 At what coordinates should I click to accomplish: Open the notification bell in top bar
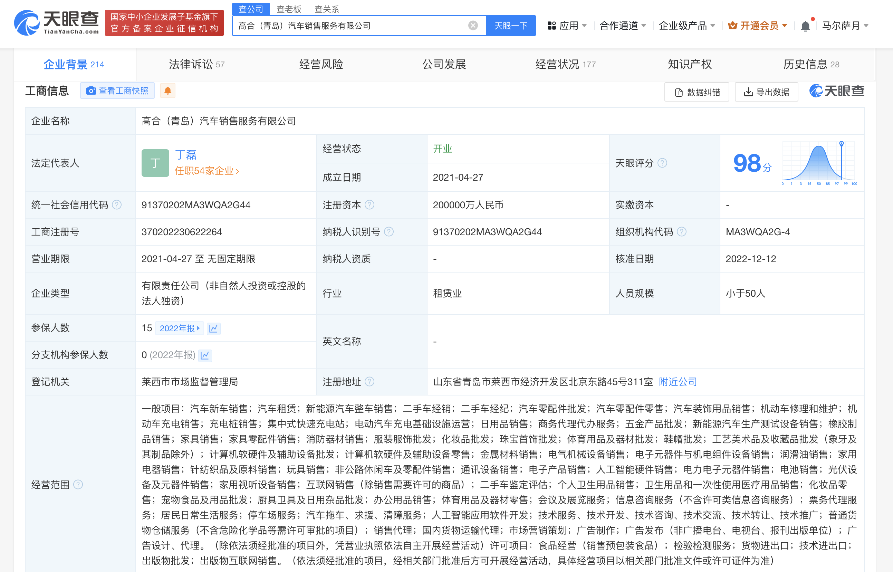tap(805, 26)
